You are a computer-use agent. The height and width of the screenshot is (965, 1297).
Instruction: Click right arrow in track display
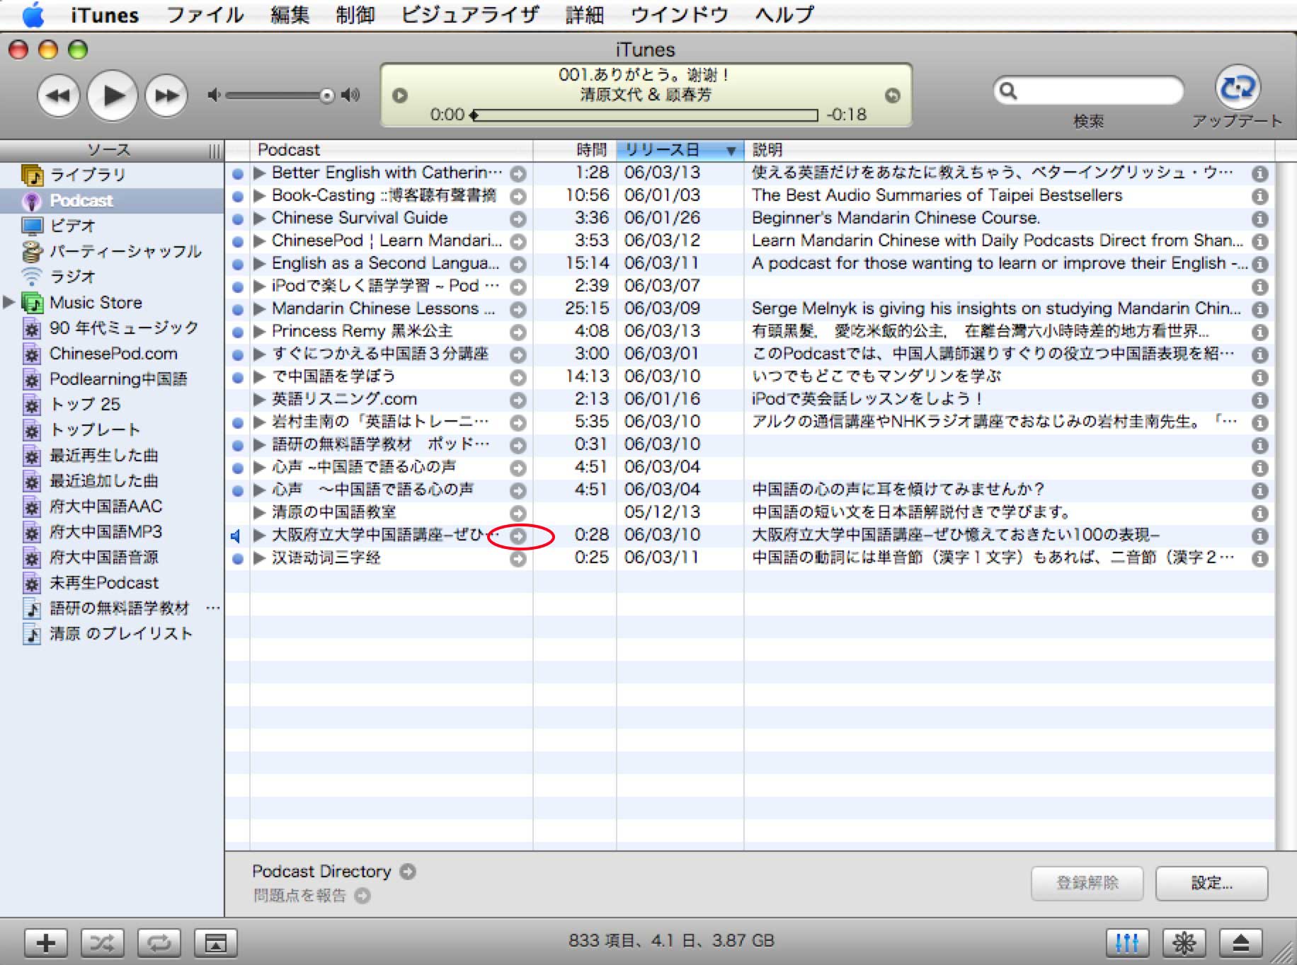click(893, 96)
